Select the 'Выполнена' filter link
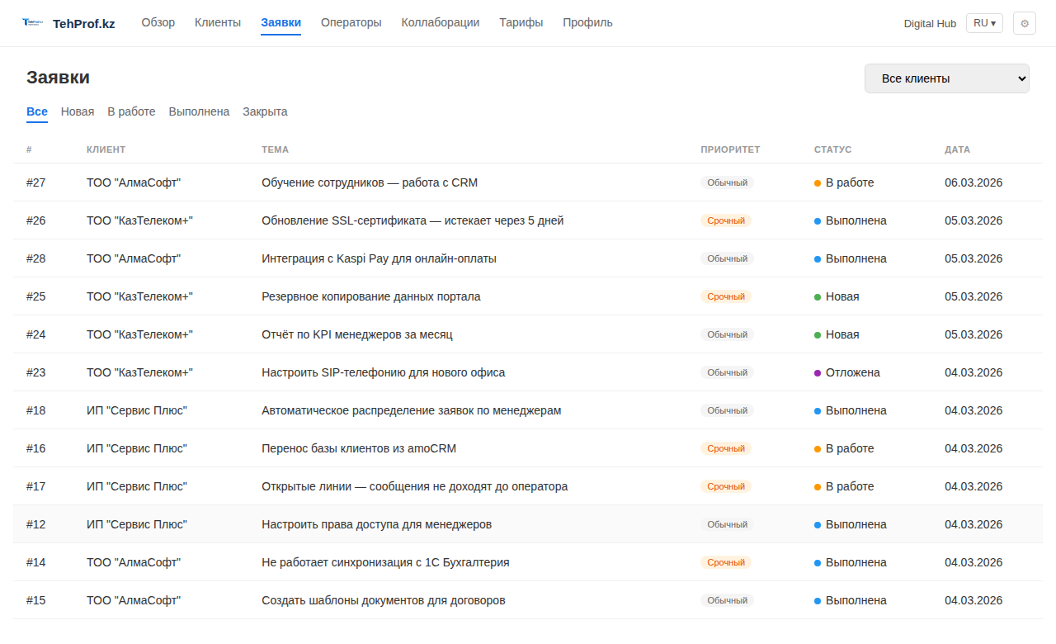Screen dimensions: 1056x644 [x=199, y=111]
